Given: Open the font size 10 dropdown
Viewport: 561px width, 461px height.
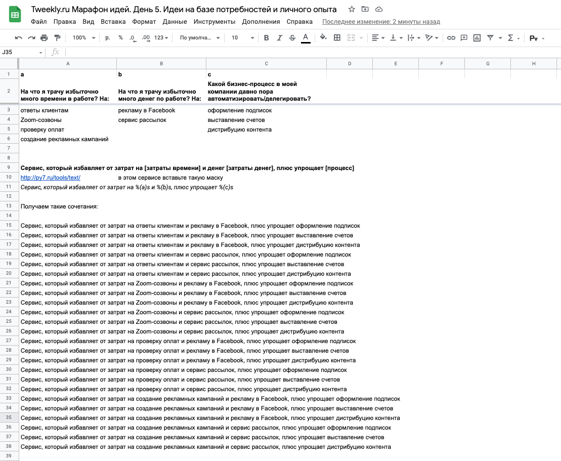Looking at the screenshot, I should tap(242, 37).
